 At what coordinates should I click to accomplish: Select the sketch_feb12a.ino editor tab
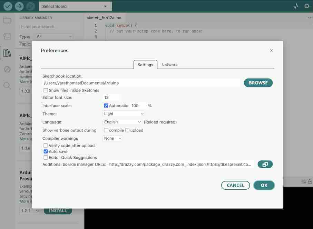(104, 18)
